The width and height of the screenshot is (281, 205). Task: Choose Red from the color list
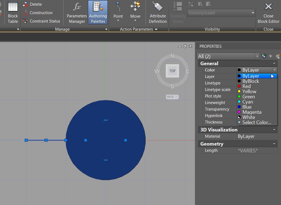tap(247, 86)
